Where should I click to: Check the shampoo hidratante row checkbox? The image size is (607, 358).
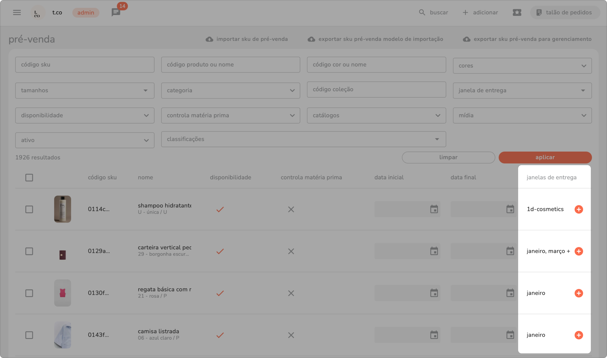pyautogui.click(x=29, y=209)
